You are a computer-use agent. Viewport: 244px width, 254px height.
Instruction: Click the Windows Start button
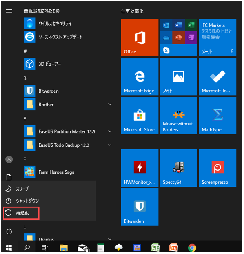(x=9, y=248)
